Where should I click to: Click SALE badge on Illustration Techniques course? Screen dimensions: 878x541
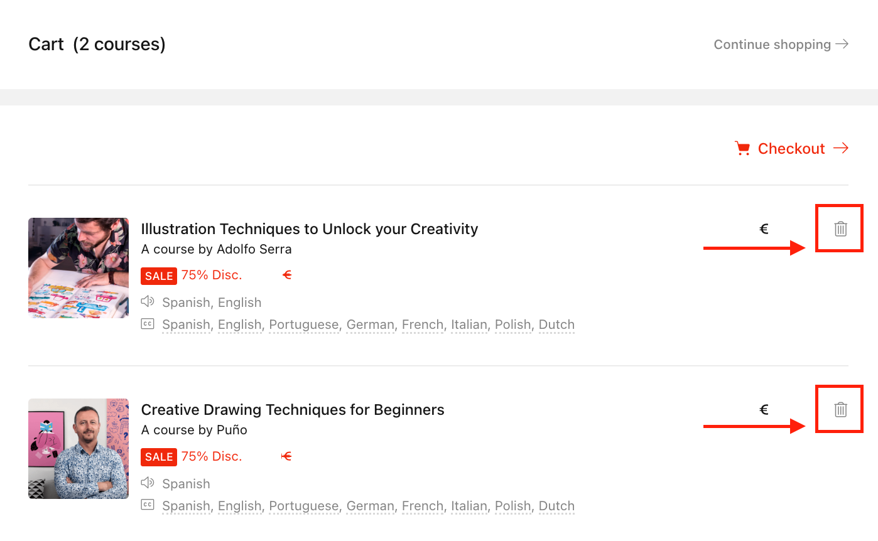click(x=159, y=276)
